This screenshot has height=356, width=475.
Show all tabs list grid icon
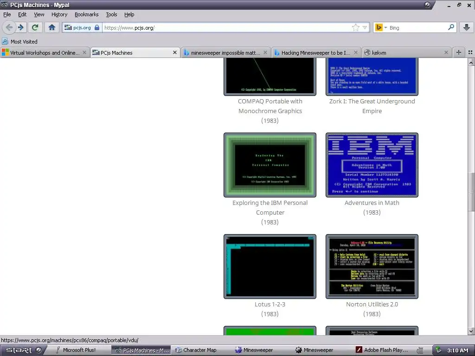470,52
